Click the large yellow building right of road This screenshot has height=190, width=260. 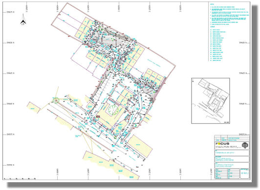coord(140,146)
